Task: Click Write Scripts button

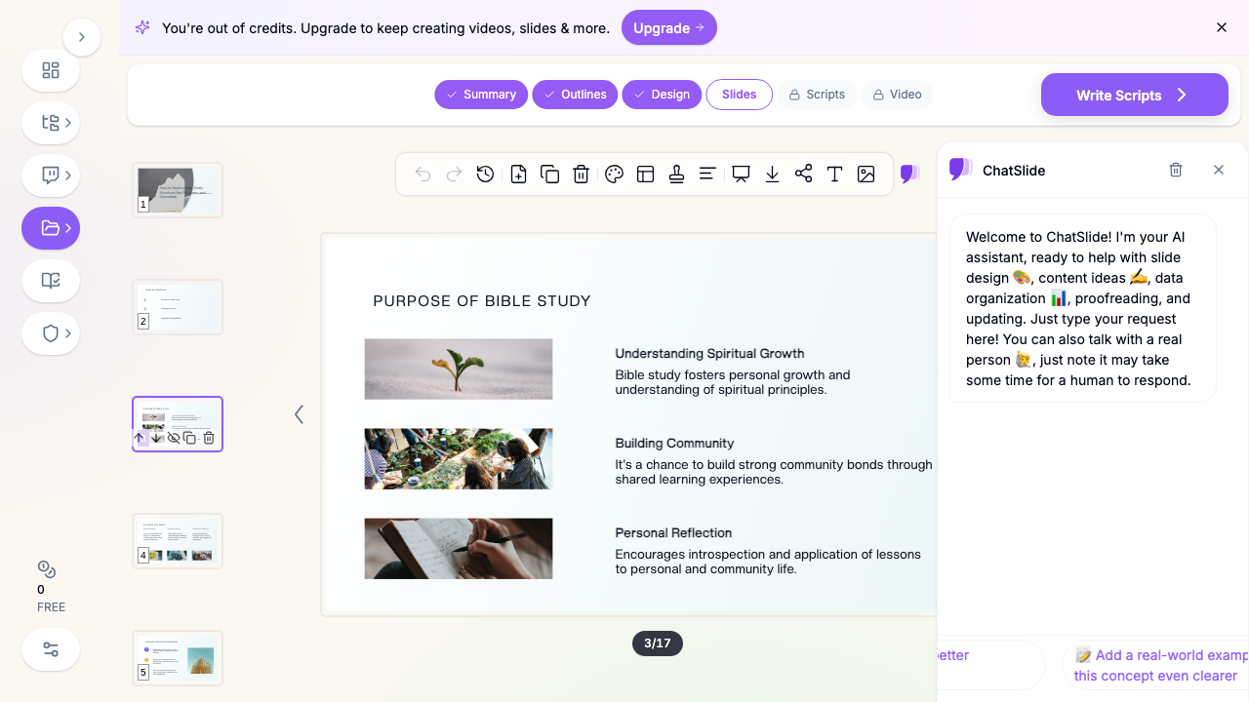Action: tap(1134, 95)
